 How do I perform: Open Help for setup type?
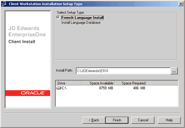(169, 120)
